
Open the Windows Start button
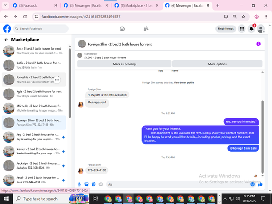click(x=6, y=199)
